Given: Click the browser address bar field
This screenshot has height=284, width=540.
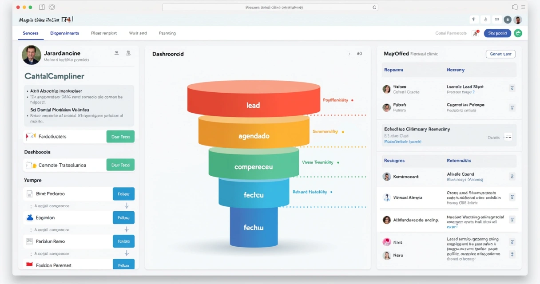Looking at the screenshot, I should (x=270, y=7).
